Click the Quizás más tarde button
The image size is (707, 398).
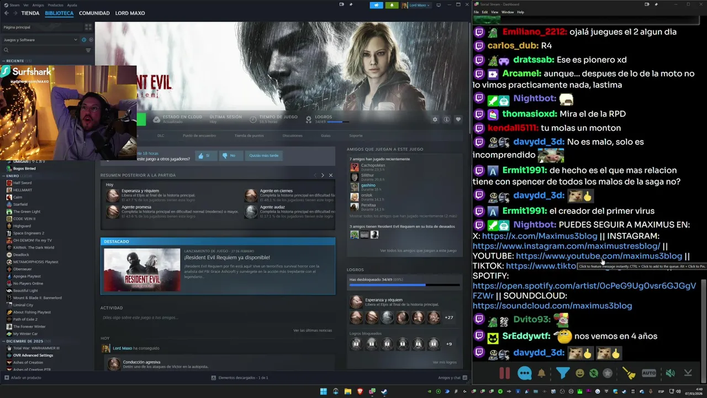[263, 155]
